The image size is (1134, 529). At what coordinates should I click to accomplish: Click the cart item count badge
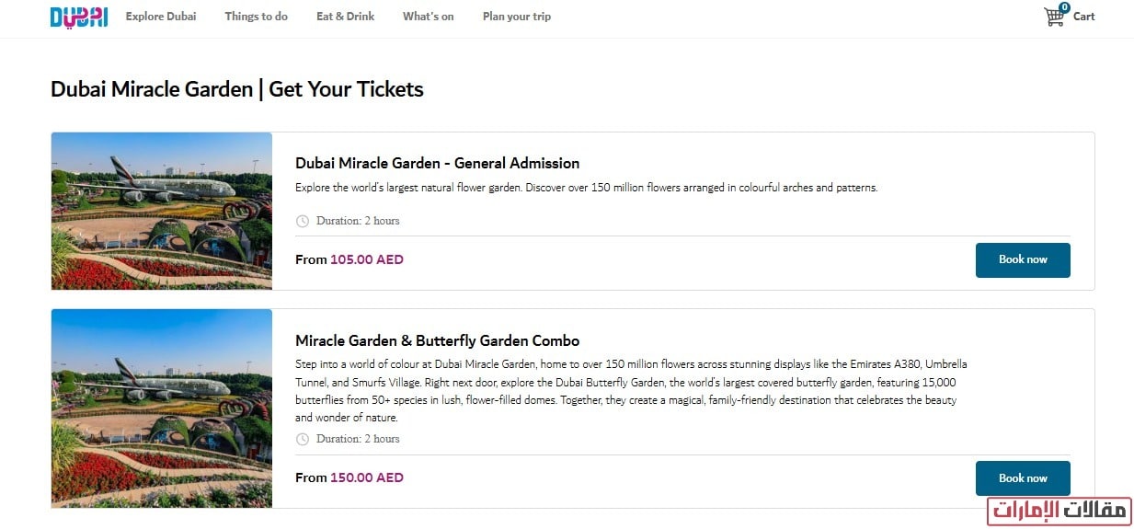click(1064, 7)
